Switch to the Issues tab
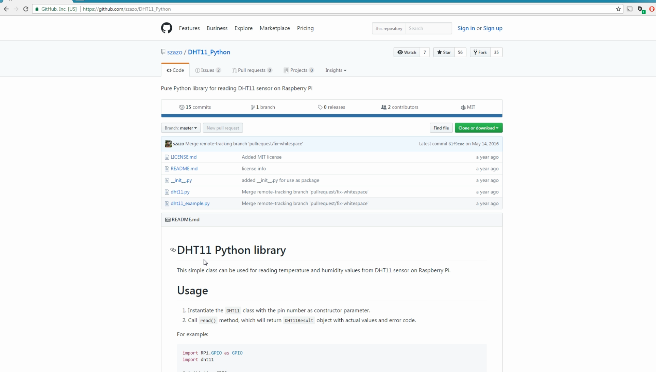 pyautogui.click(x=208, y=70)
